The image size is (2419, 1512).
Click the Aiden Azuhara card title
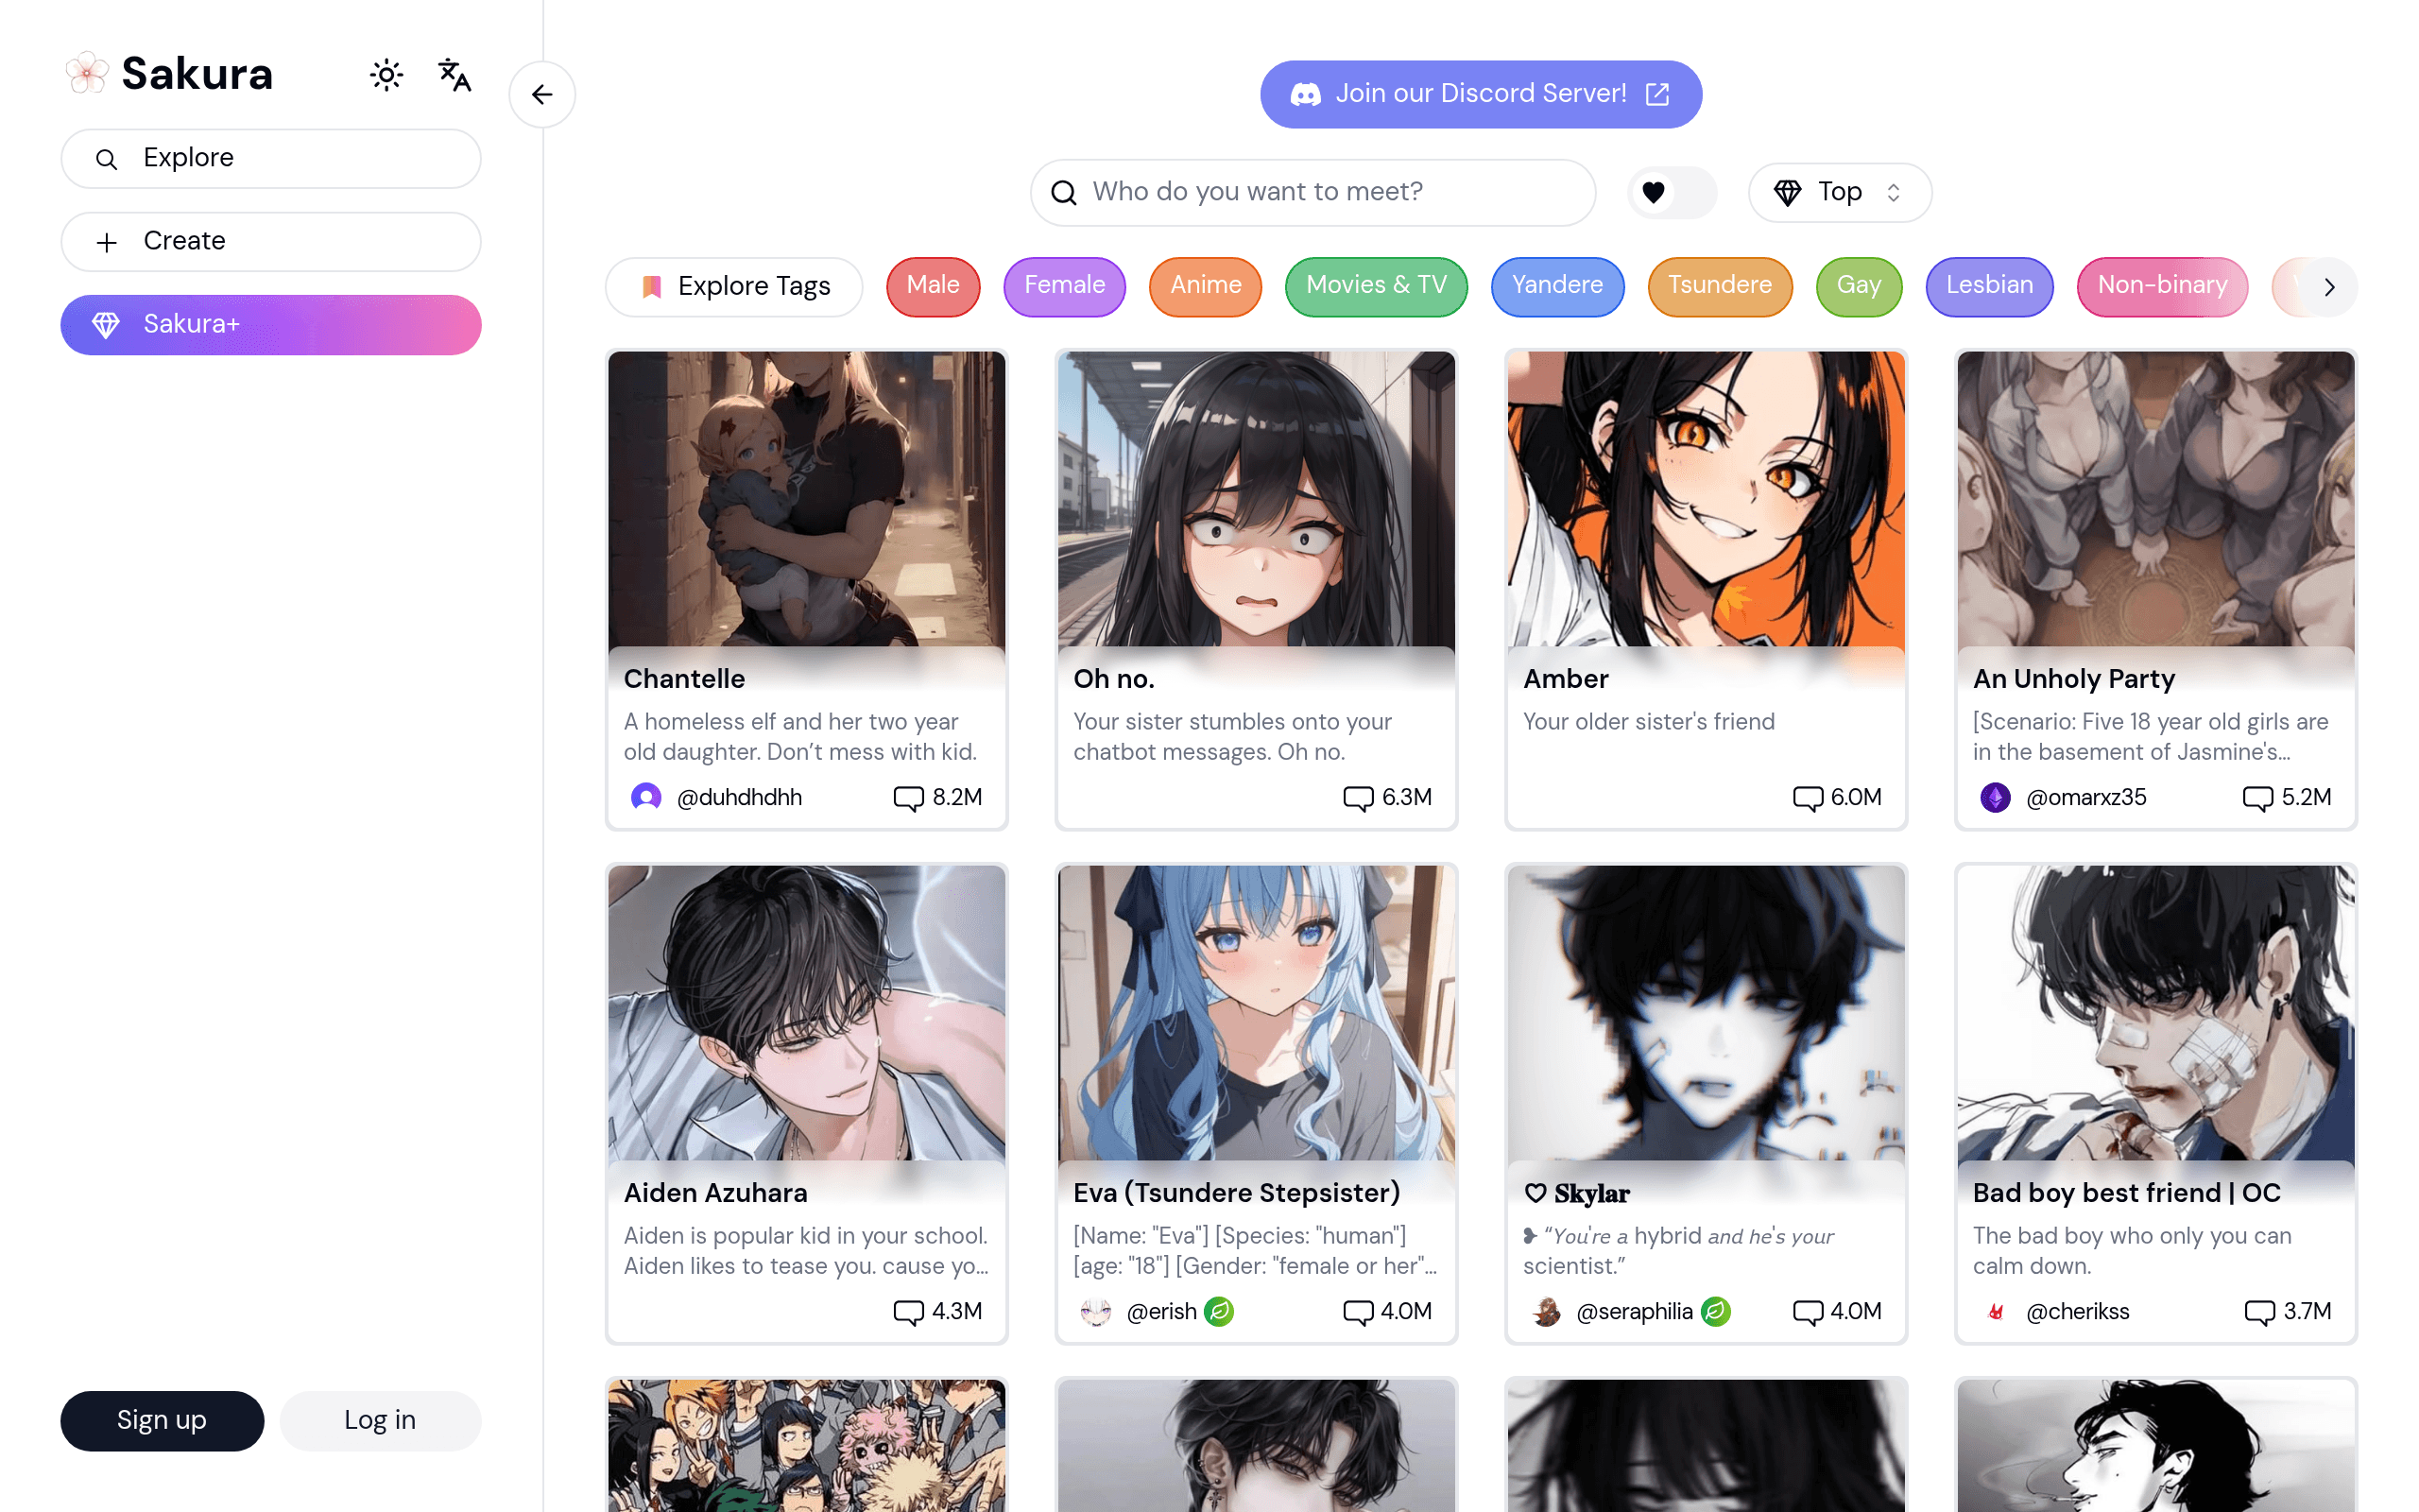pos(715,1193)
